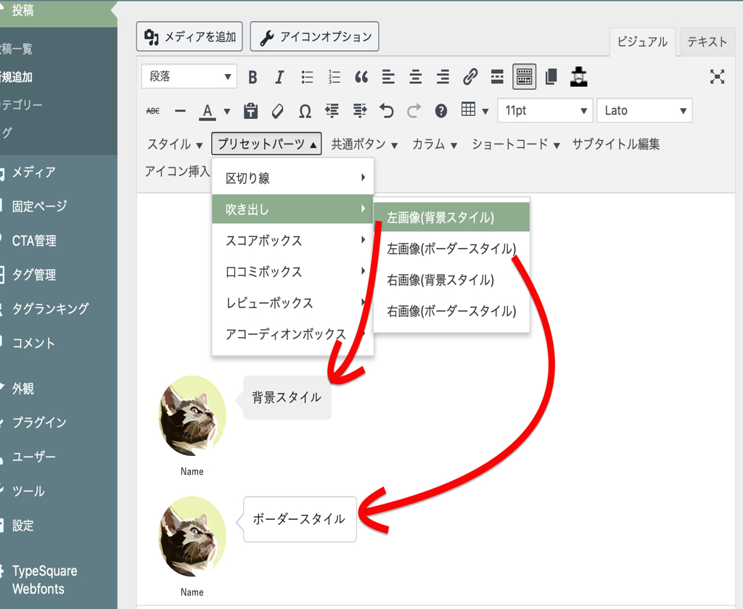Open the 11pt font size dropdown

point(545,111)
